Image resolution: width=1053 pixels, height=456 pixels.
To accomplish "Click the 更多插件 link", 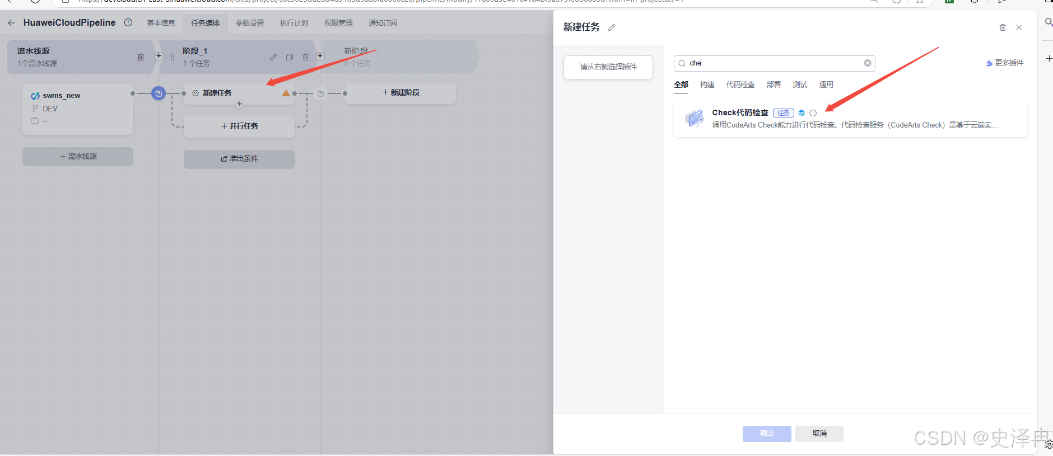I will (x=1005, y=63).
